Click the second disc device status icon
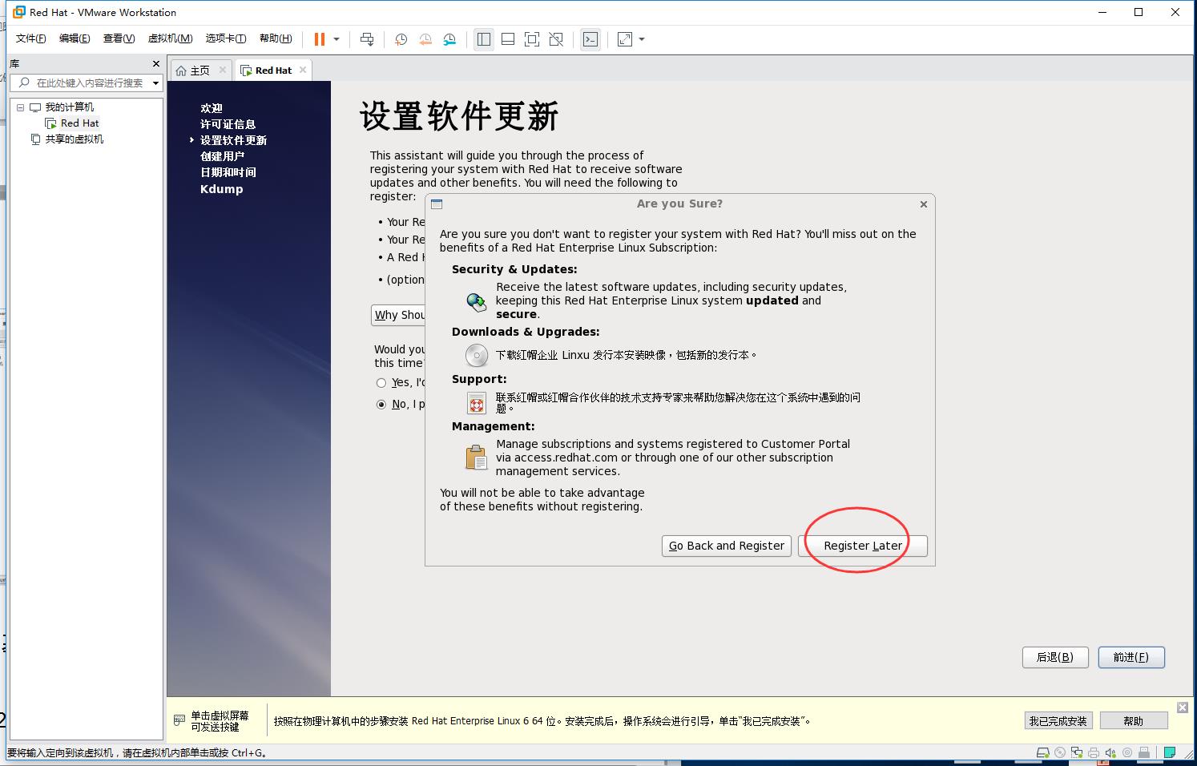 tap(1127, 752)
